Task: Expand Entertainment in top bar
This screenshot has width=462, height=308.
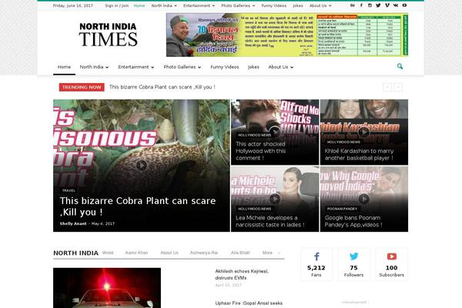Action: [199, 5]
